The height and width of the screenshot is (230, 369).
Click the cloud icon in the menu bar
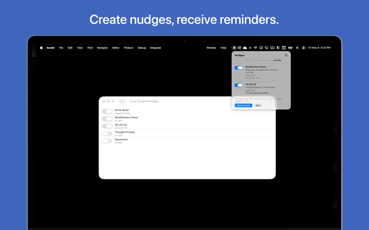245,48
